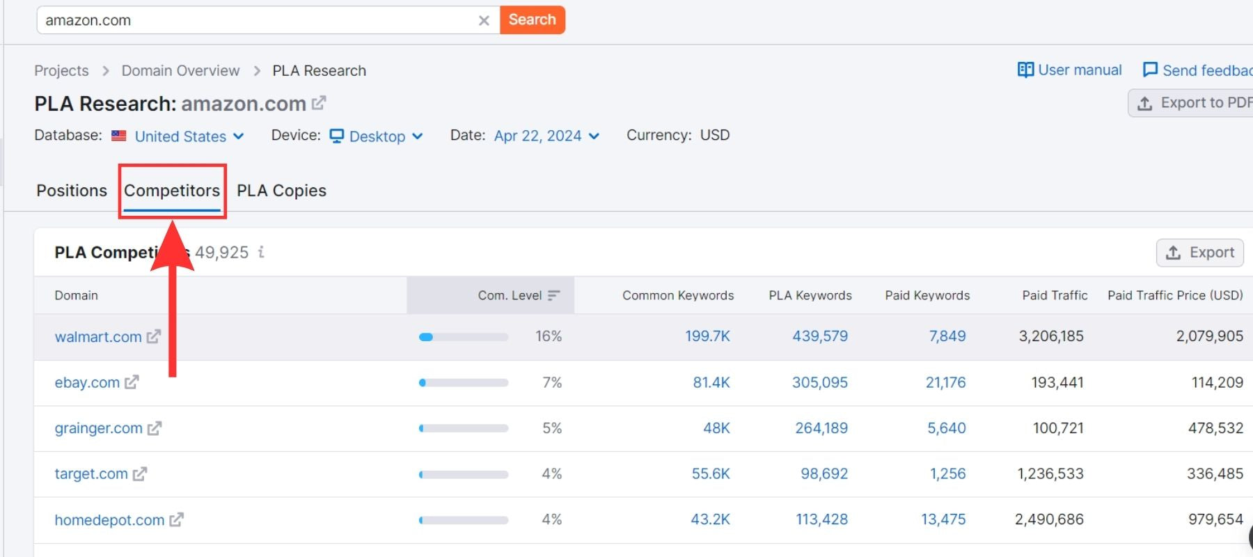Viewport: 1253px width, 557px height.
Task: Open grainger.com domain link
Action: point(98,428)
